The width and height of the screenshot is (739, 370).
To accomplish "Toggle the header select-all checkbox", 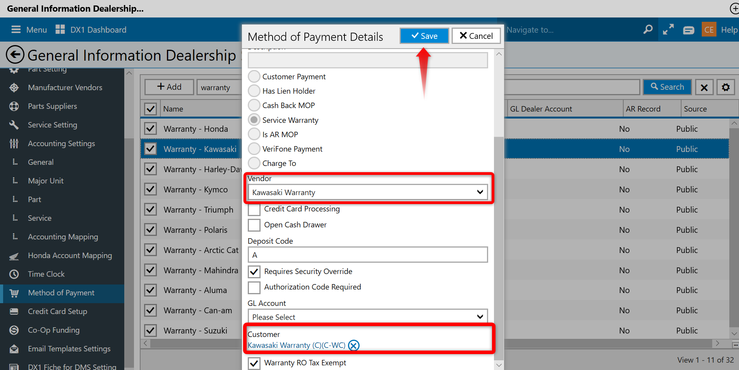I will (150, 109).
